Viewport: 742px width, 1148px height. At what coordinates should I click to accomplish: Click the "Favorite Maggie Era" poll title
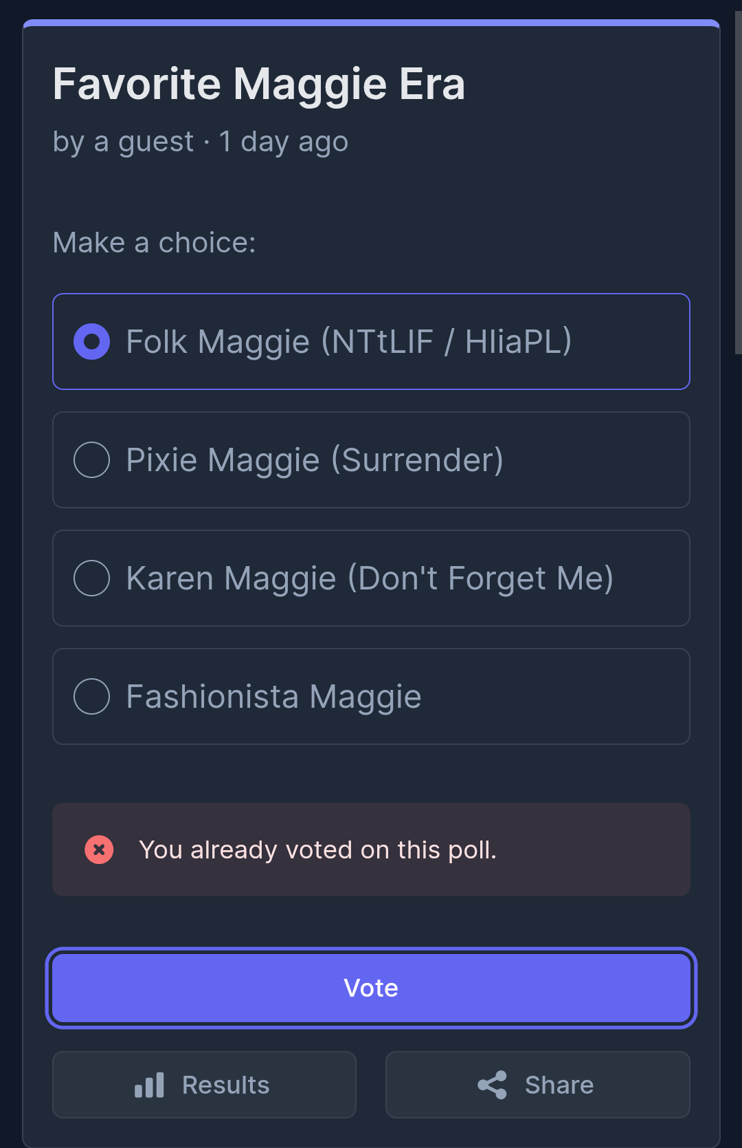click(259, 84)
